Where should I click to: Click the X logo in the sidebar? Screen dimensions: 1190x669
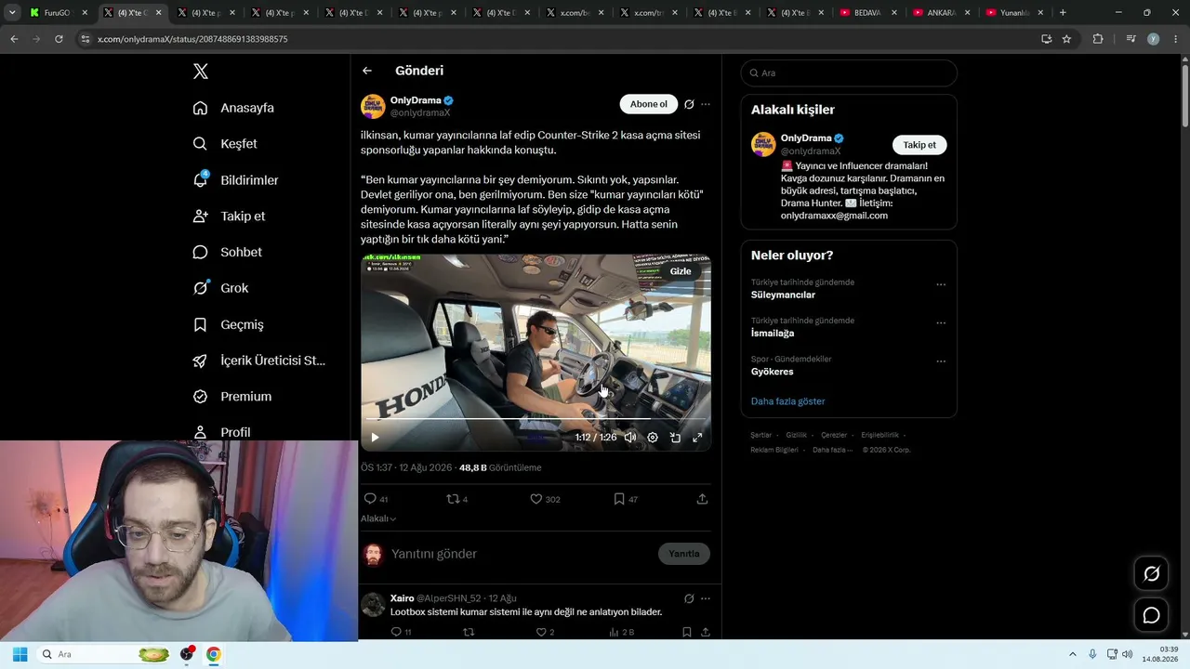(200, 72)
